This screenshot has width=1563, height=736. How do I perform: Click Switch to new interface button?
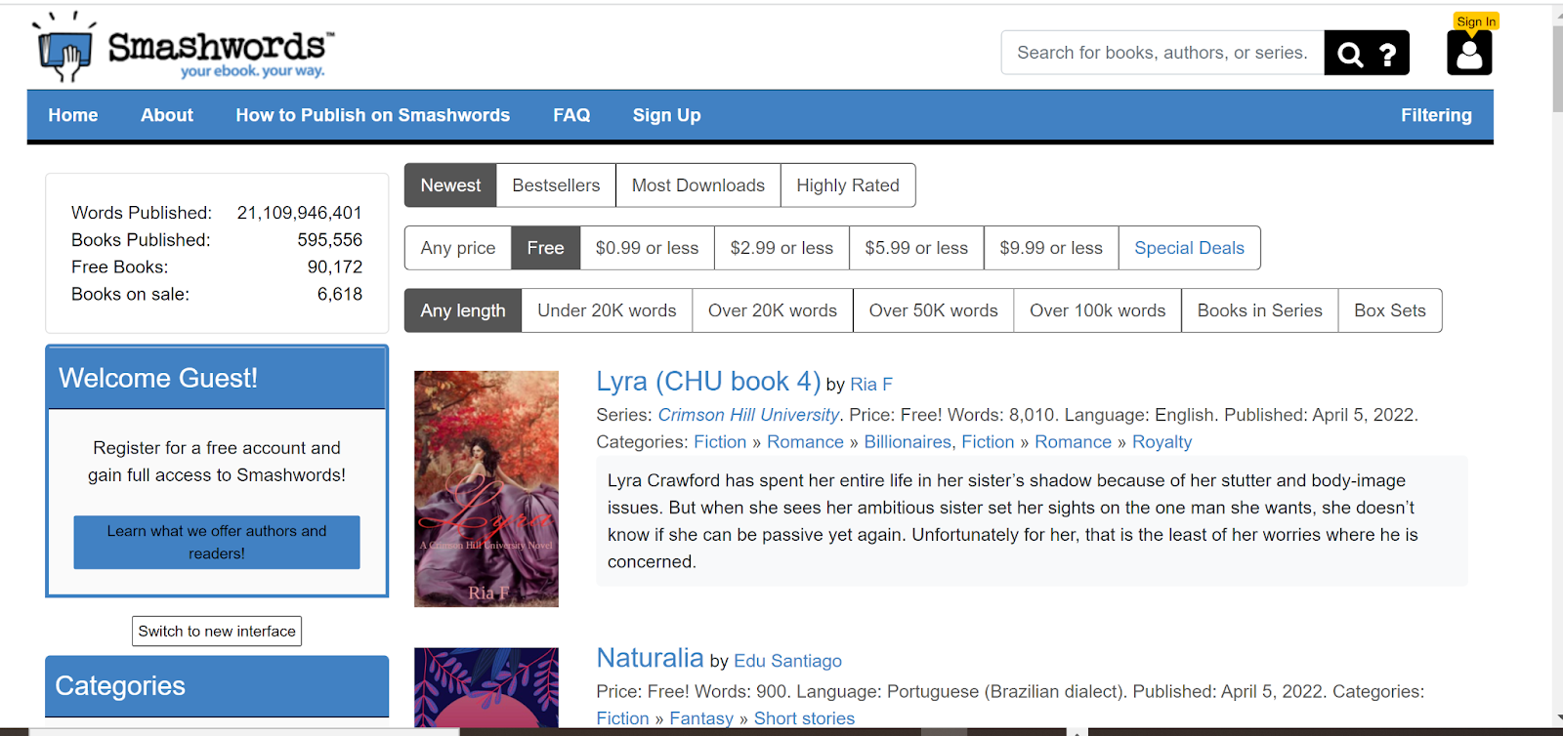(217, 632)
